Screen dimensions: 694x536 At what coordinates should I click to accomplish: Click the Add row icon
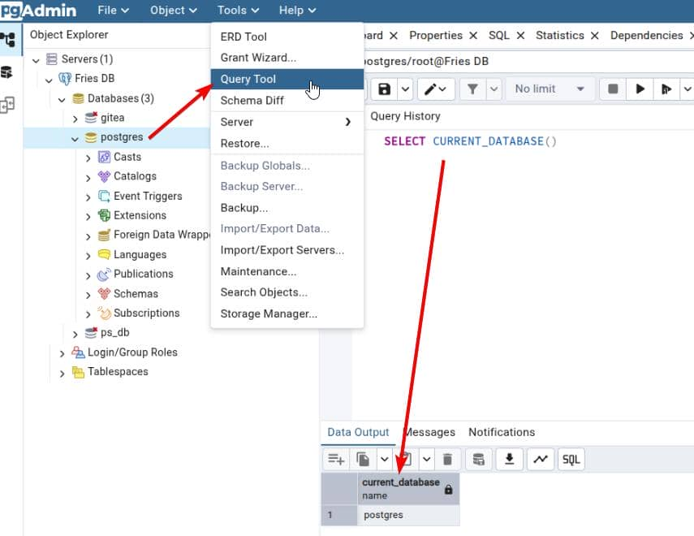click(336, 460)
